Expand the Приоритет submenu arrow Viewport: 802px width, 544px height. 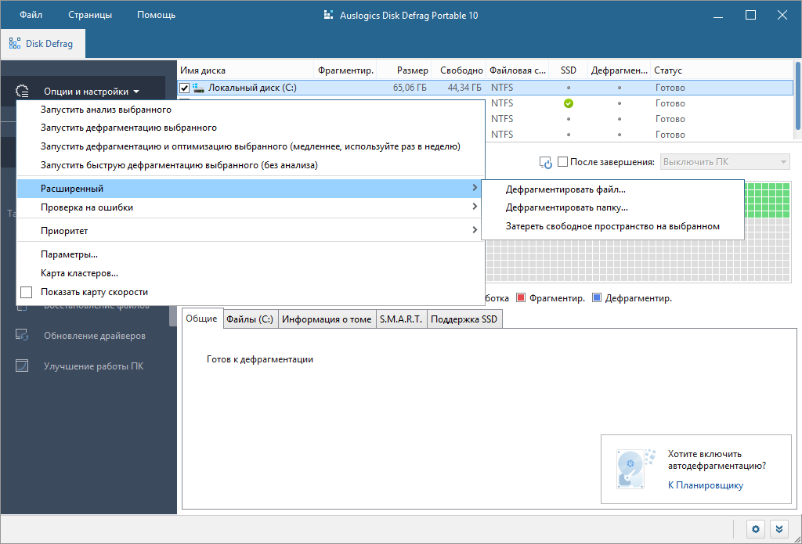pos(475,230)
